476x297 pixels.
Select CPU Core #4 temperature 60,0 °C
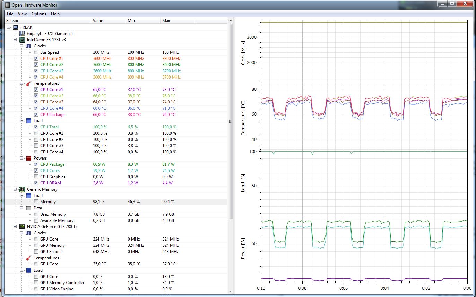[x=99, y=108]
